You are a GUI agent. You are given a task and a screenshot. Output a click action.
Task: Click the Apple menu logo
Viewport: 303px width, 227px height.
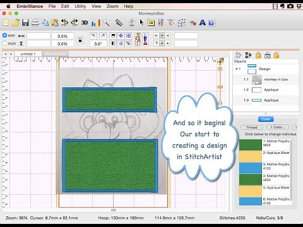pyautogui.click(x=8, y=6)
